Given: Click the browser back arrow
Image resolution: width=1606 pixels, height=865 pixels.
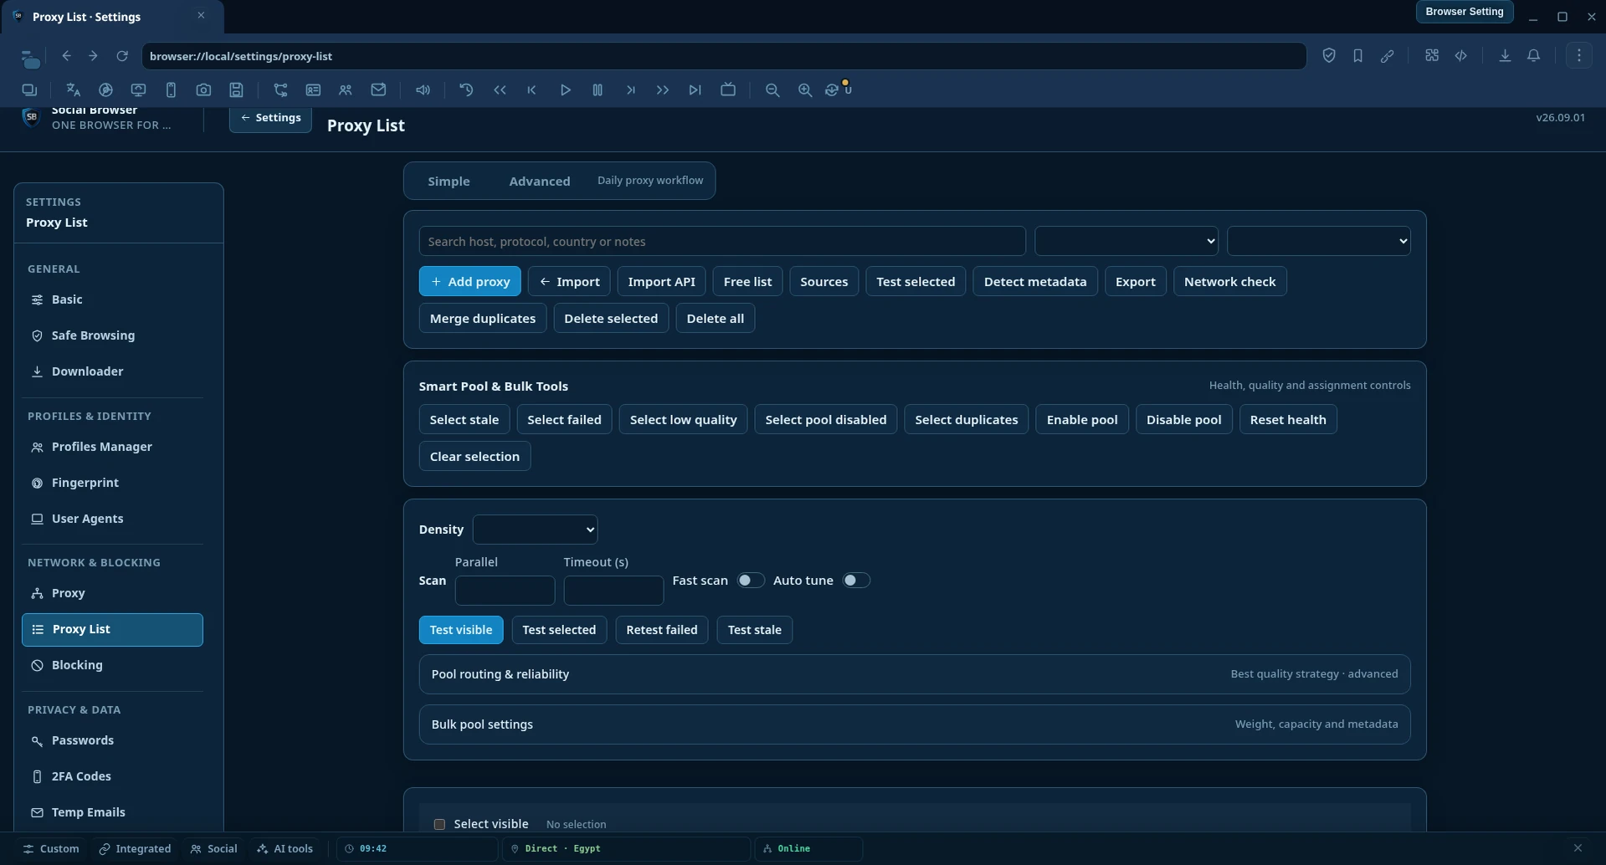Looking at the screenshot, I should click(x=66, y=56).
